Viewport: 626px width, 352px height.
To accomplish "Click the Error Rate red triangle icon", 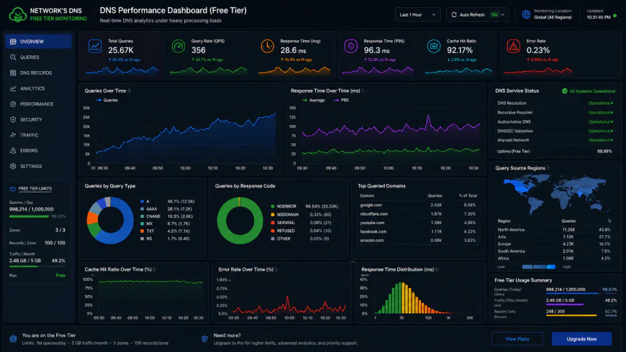I will (514, 46).
